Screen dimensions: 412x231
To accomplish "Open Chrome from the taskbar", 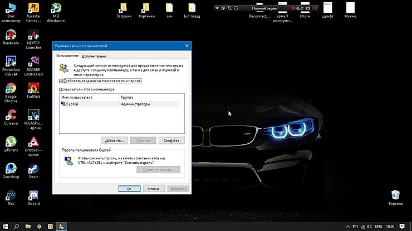I will [39, 227].
